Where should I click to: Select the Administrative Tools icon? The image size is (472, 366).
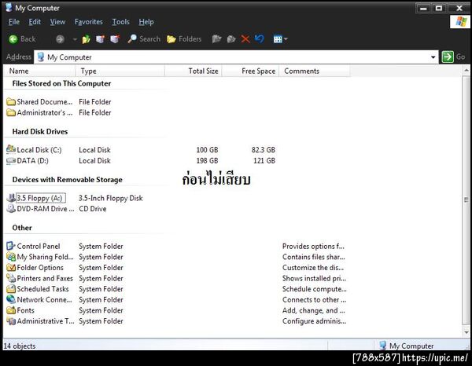[11, 321]
